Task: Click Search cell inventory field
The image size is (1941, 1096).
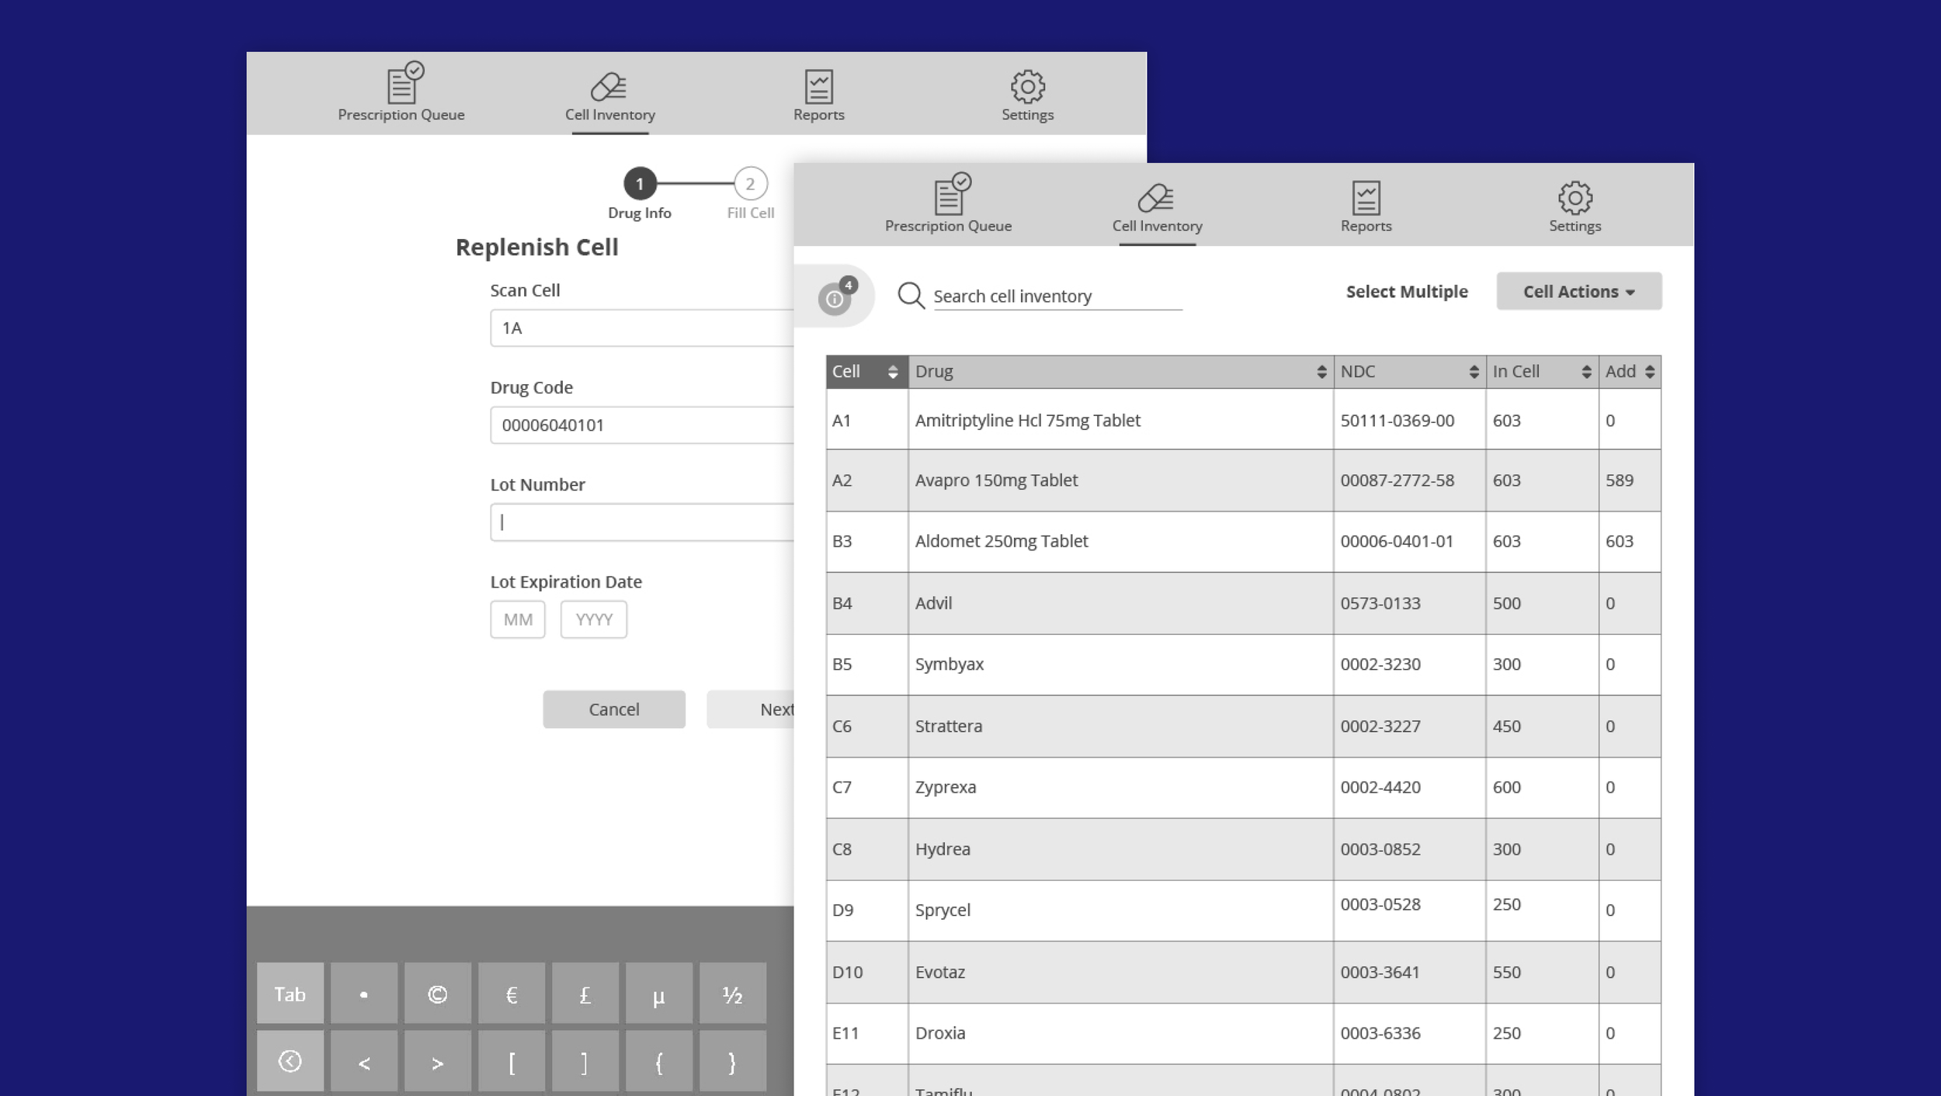Action: pyautogui.click(x=1057, y=297)
